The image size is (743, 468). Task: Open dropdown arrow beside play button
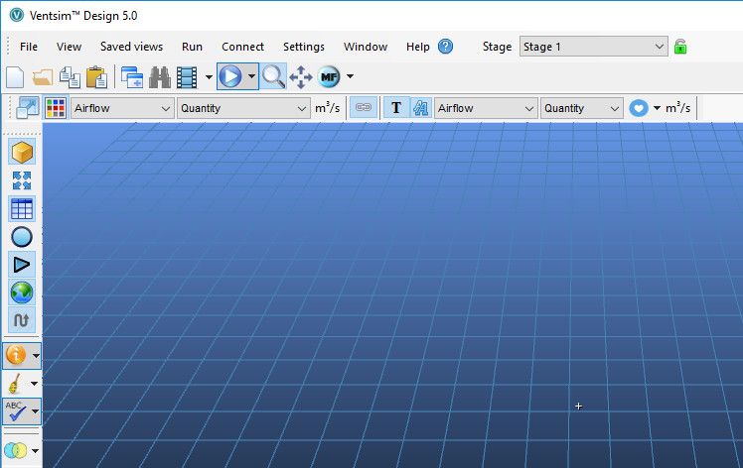[251, 76]
